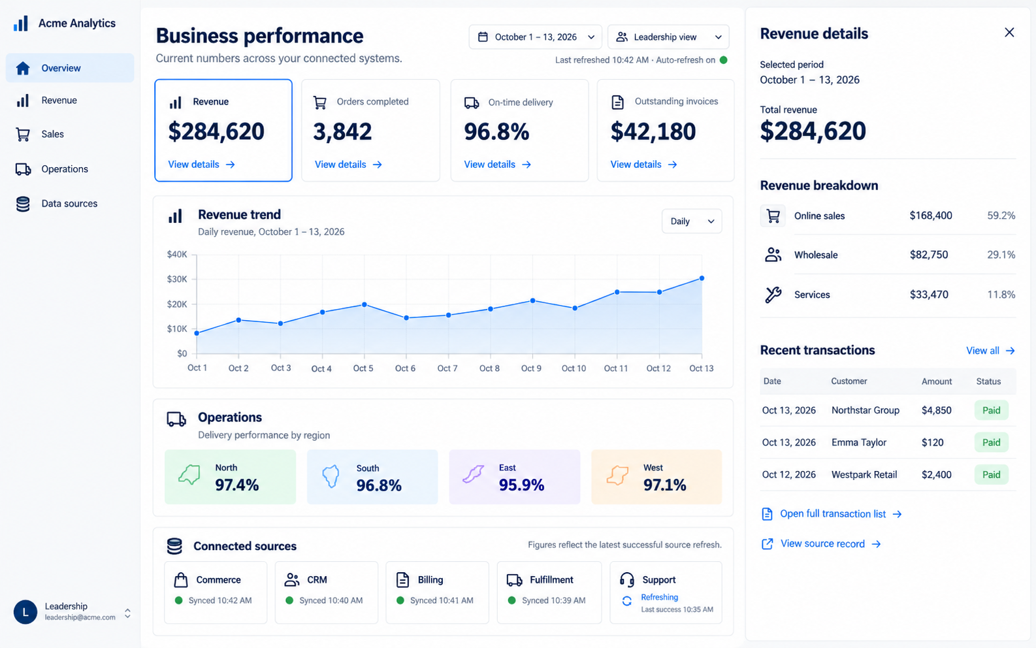This screenshot has height=648, width=1036.
Task: Click the Oct 5 data point on chart
Action: 364,304
